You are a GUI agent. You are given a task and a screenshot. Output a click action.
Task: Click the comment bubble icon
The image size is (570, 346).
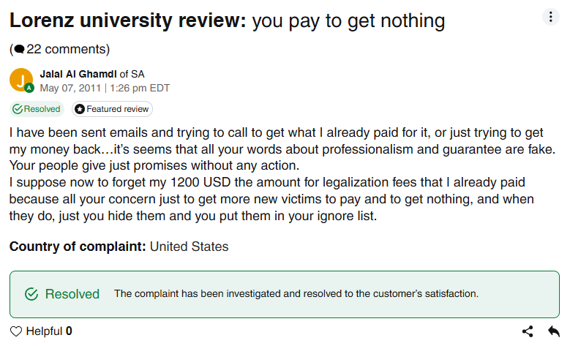[x=19, y=50]
